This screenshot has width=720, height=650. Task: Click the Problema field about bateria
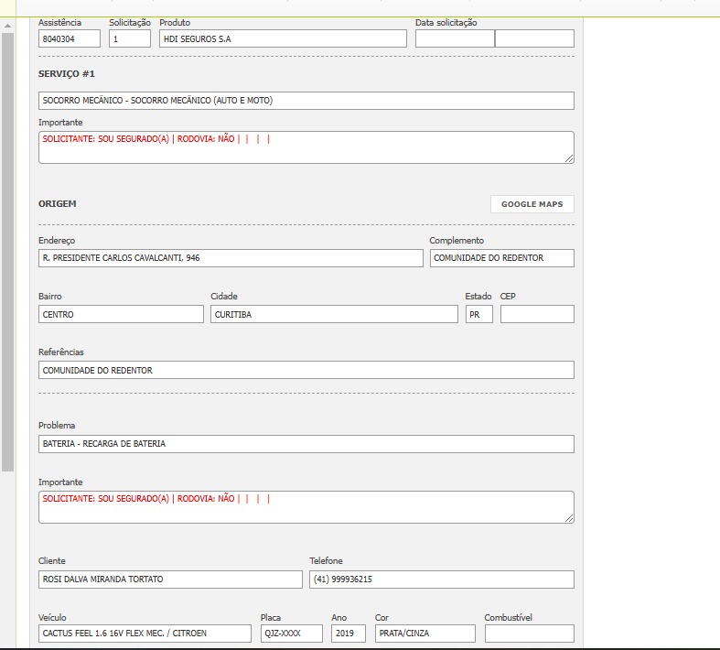pos(306,444)
